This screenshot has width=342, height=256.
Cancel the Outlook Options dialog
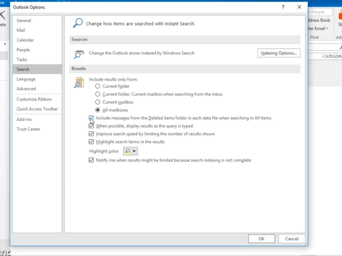tap(292, 239)
